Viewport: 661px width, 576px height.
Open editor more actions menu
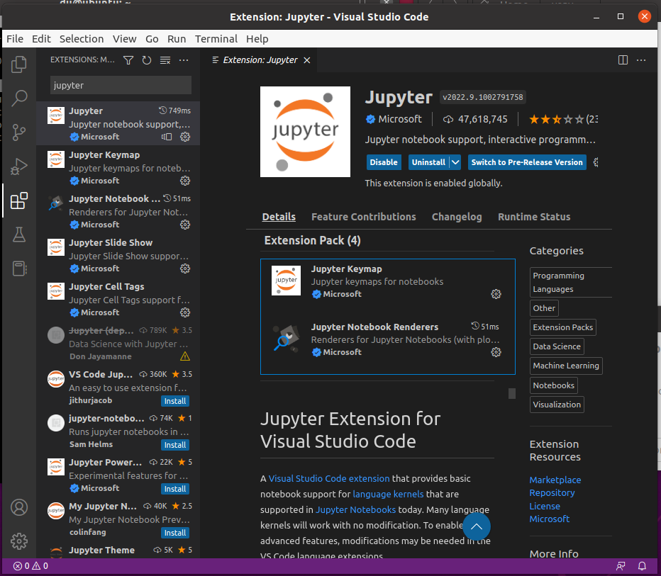(x=641, y=60)
